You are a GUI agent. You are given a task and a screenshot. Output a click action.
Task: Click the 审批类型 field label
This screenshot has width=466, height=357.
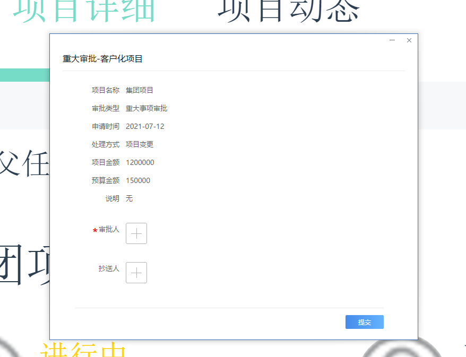[106, 108]
